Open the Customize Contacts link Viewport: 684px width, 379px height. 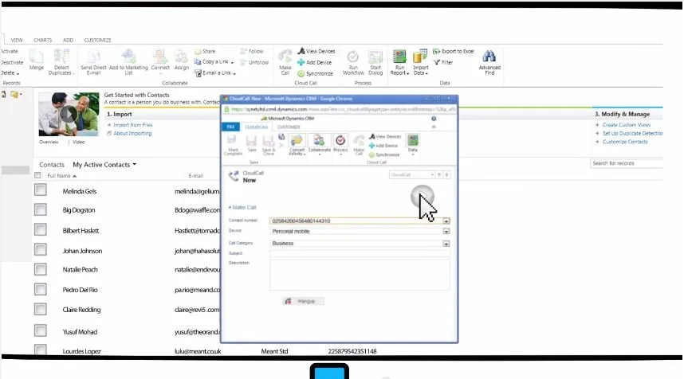(625, 142)
